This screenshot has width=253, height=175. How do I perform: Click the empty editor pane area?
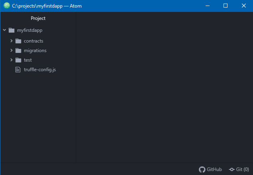pos(164,87)
